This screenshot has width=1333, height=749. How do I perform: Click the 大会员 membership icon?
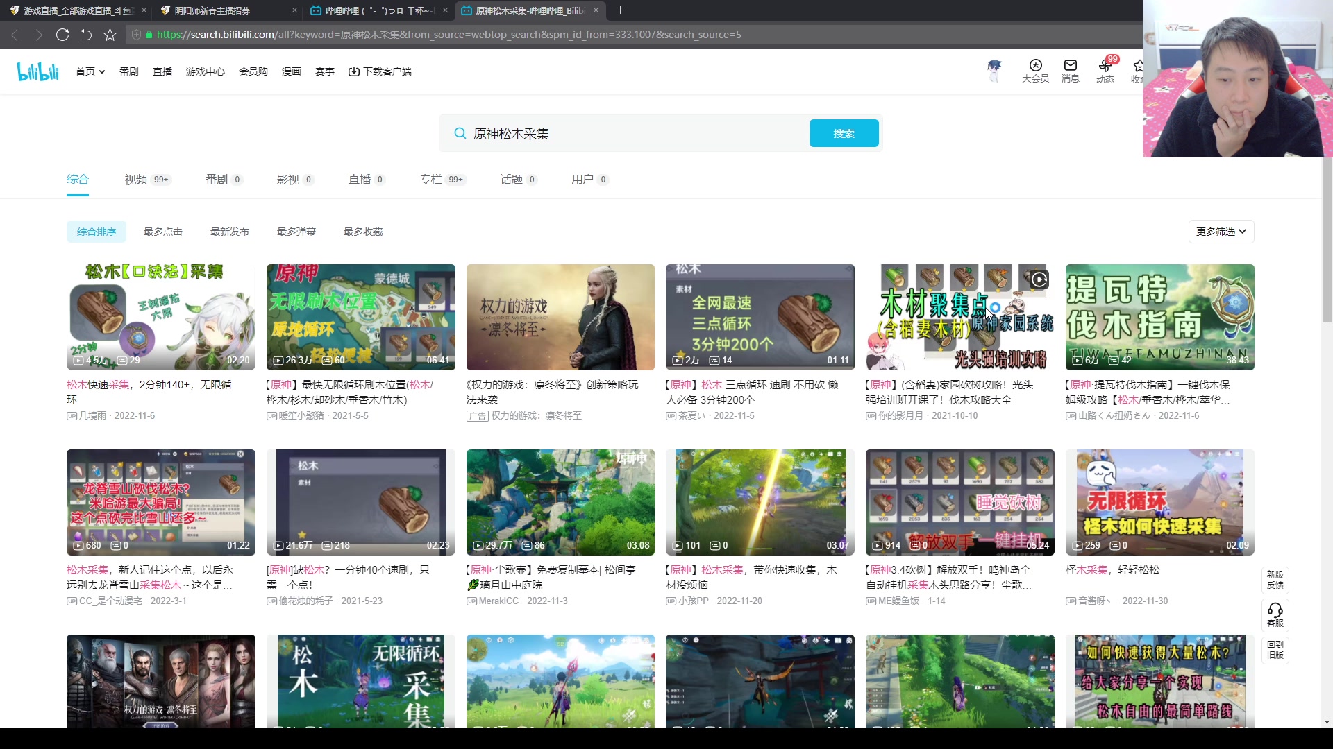tap(1034, 71)
